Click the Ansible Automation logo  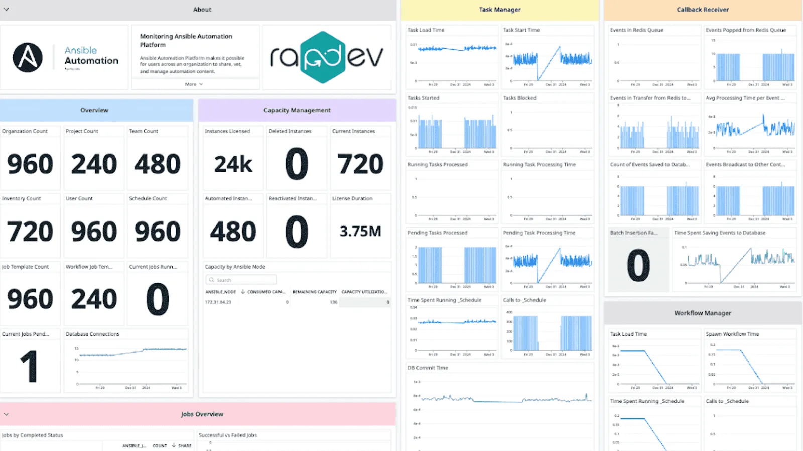(x=64, y=57)
